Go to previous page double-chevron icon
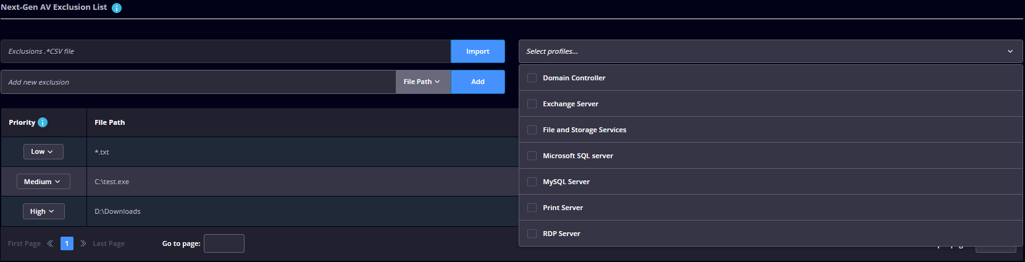 [50, 243]
